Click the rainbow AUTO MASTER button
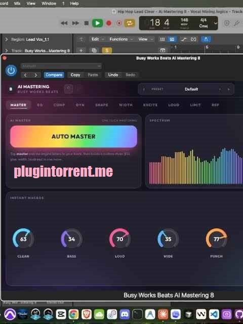Image resolution: width=243 pixels, height=324 pixels. click(x=73, y=137)
